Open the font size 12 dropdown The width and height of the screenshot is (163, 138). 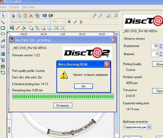tap(62, 22)
